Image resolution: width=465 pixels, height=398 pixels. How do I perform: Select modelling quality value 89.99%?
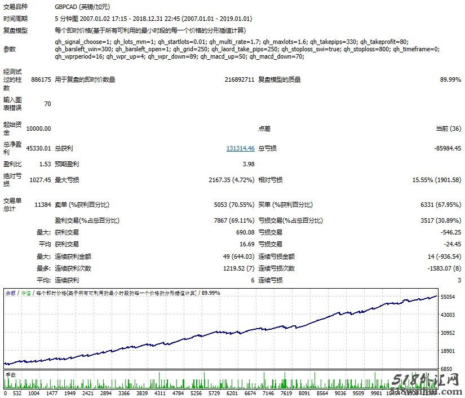(450, 79)
